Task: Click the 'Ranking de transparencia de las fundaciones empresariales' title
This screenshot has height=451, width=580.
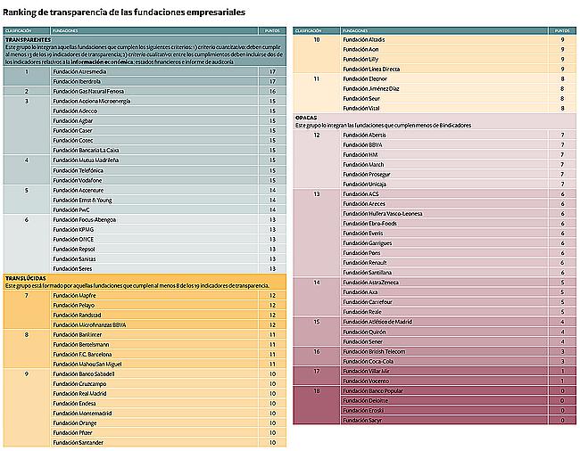Action: (124, 12)
